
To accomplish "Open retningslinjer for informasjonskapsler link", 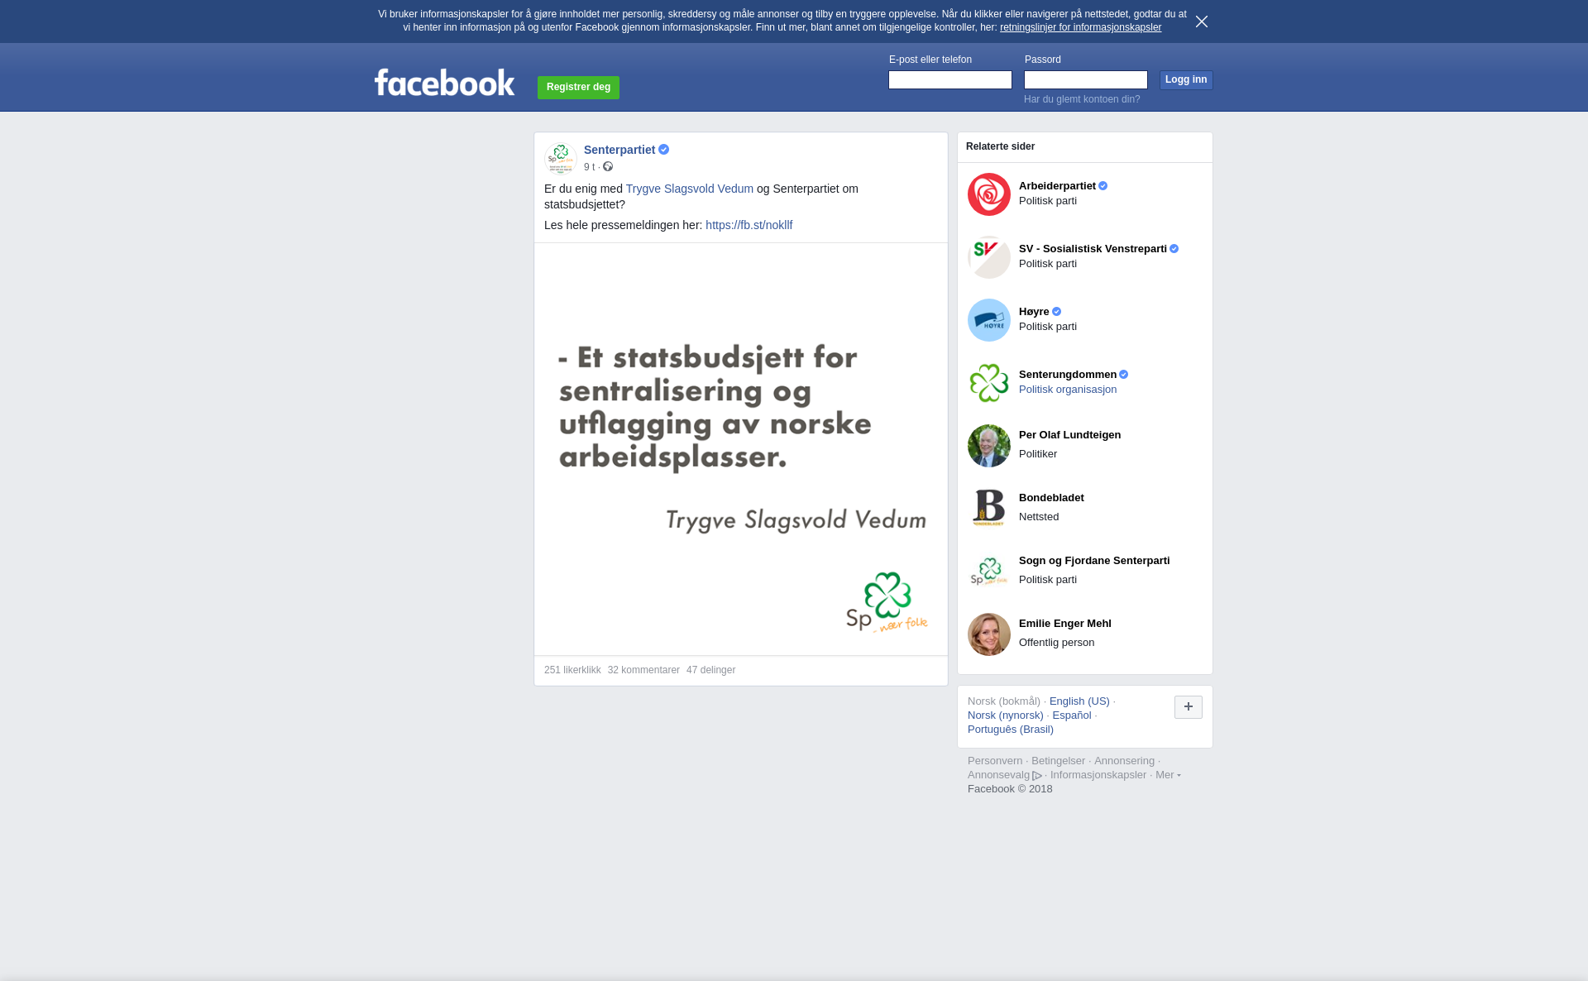I will coord(1080,27).
